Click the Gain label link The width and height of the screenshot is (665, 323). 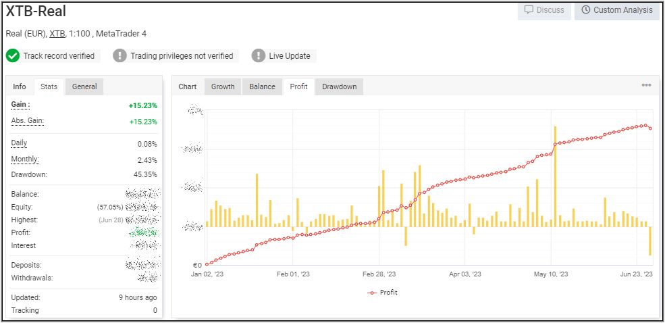(x=20, y=105)
